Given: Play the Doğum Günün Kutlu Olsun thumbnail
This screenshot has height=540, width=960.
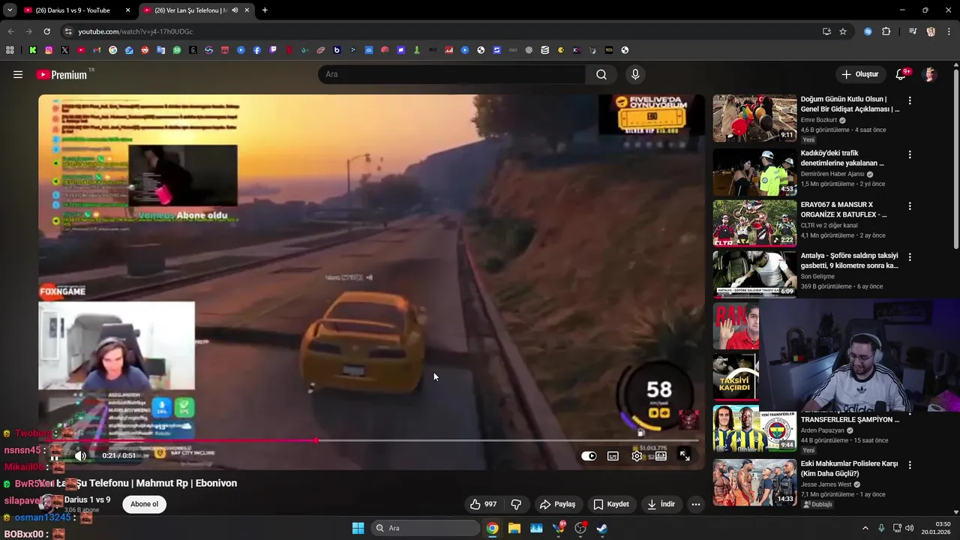Looking at the screenshot, I should (x=754, y=118).
